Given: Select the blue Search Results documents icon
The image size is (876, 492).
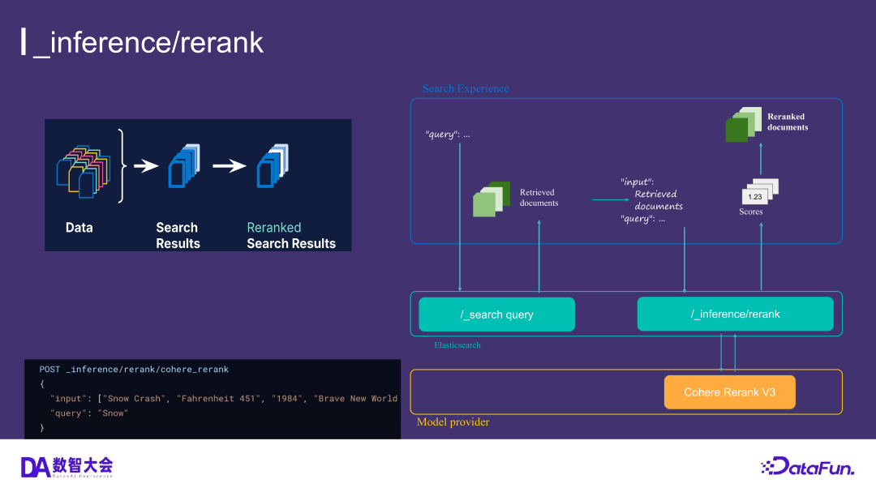Looking at the screenshot, I should (x=186, y=168).
